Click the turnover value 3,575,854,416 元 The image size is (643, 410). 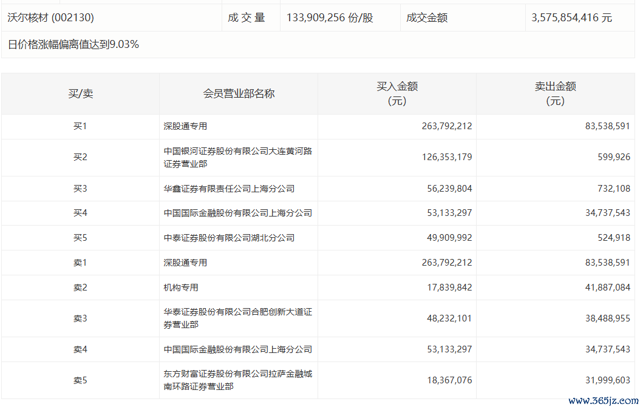tap(571, 18)
